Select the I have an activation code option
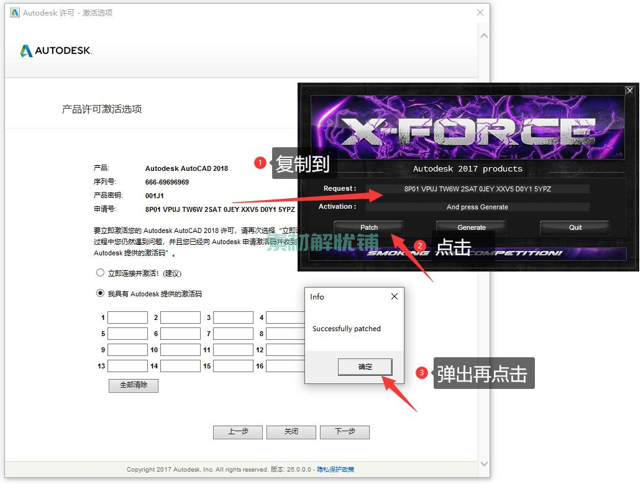The width and height of the screenshot is (643, 484). coord(100,293)
